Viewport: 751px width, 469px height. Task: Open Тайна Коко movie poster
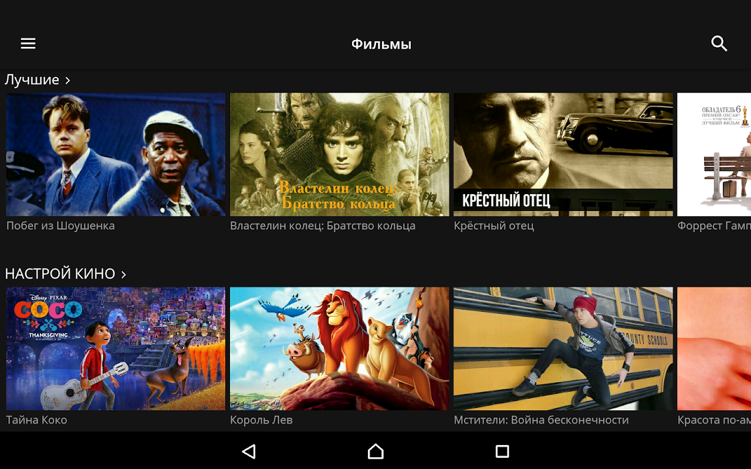point(116,349)
